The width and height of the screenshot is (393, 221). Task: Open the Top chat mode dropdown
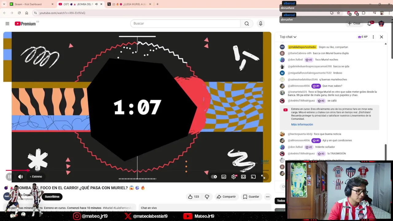tap(288, 37)
